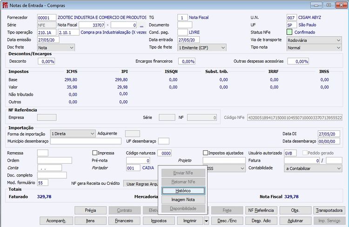Expand the Via de transporte dropdown

pyautogui.click(x=314, y=40)
